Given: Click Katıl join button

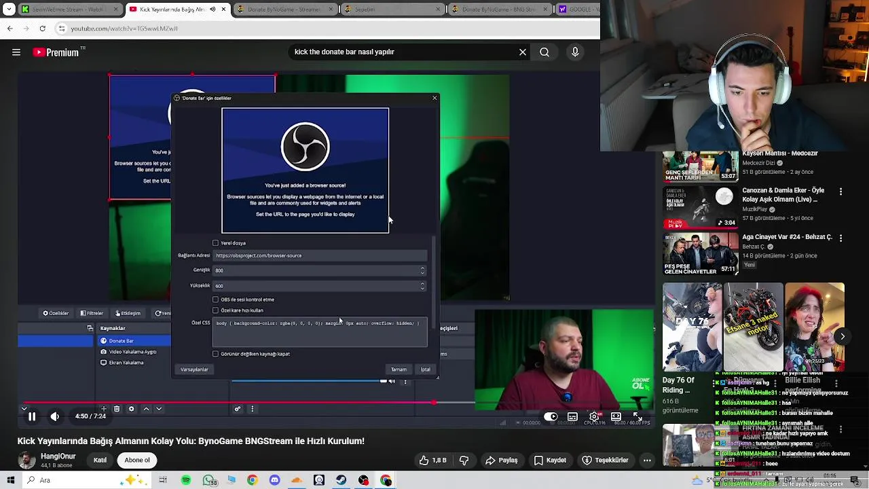Looking at the screenshot, I should 100,460.
